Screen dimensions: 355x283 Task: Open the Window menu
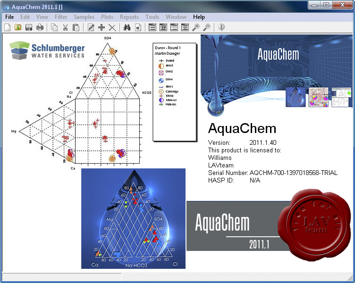176,17
